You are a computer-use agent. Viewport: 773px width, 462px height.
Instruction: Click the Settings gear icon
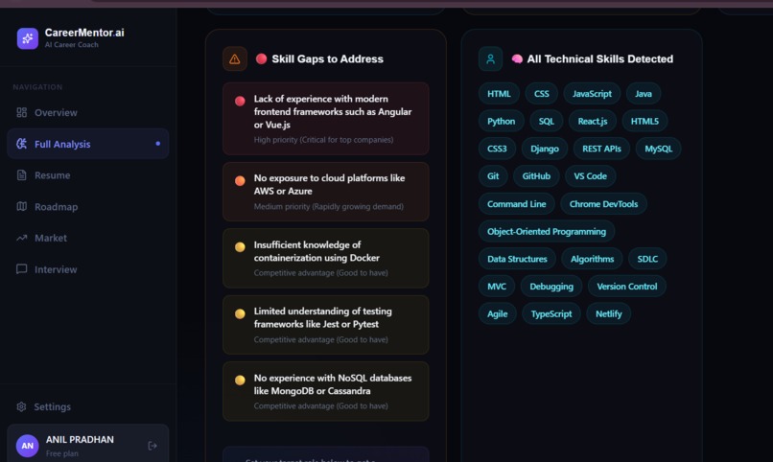[x=21, y=406]
